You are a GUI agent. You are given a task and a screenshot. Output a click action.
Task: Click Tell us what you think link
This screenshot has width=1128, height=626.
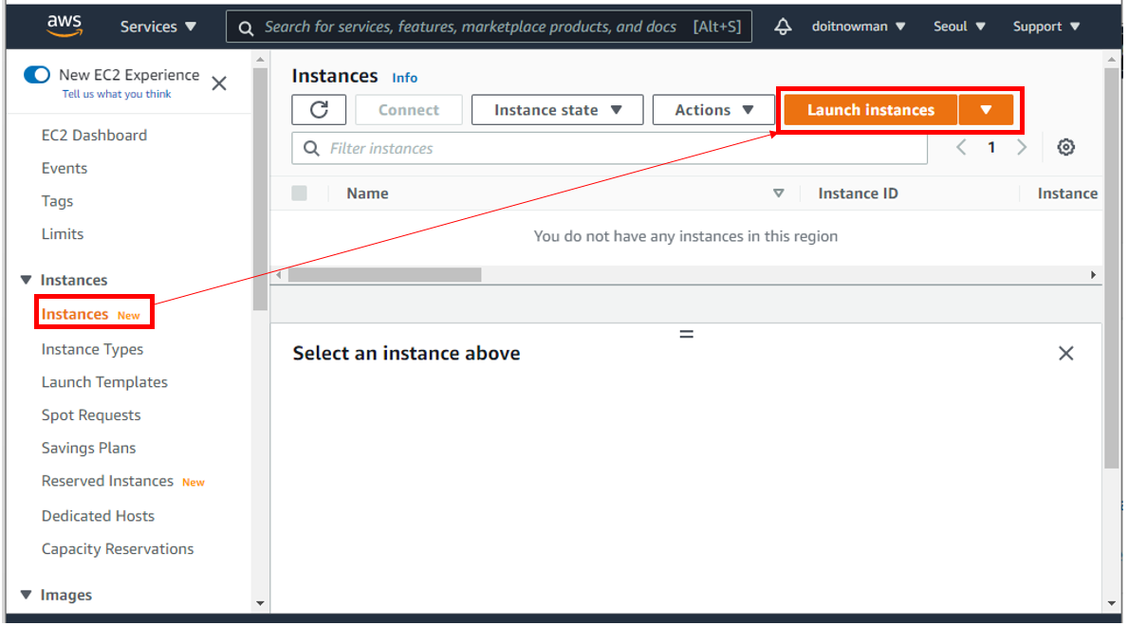tap(117, 94)
